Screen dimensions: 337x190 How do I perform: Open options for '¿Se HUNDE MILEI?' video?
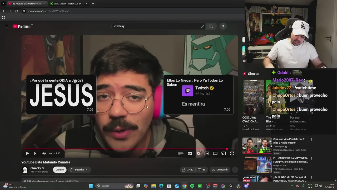[x=311, y=178]
